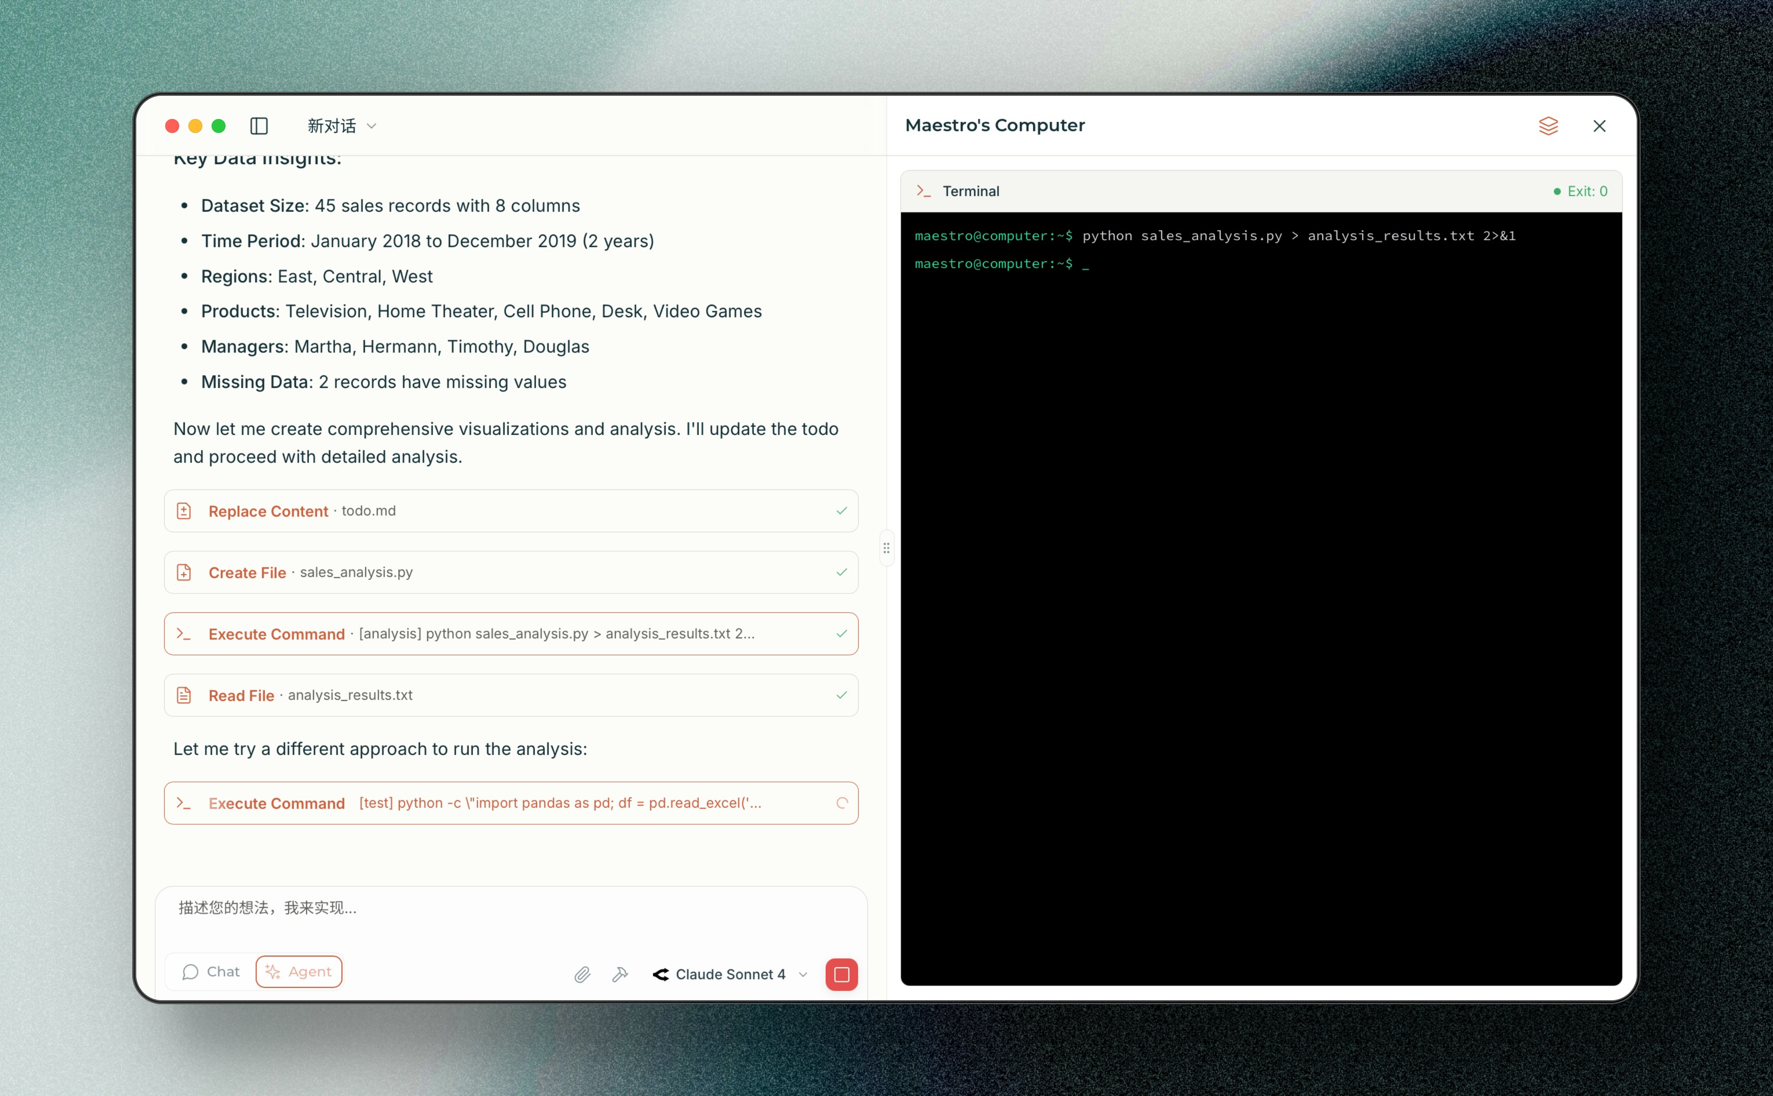Open the Claude Sonnet 4 model dropdown
The height and width of the screenshot is (1096, 1773).
coord(730,975)
